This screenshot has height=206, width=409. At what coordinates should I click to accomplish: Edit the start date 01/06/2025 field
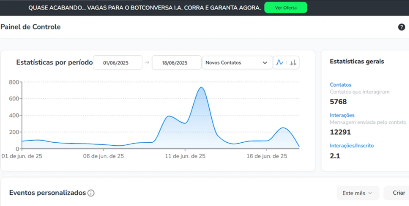[118, 63]
